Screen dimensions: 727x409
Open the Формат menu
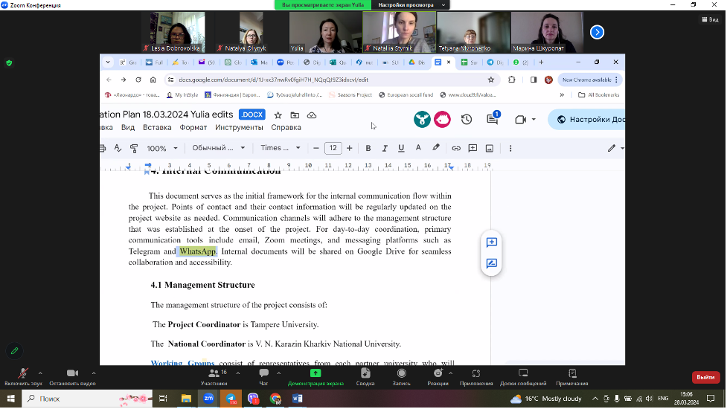click(x=193, y=127)
